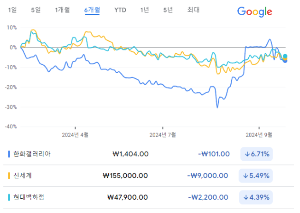
Task: Select the 6개월 range tab
Action: coord(92,10)
